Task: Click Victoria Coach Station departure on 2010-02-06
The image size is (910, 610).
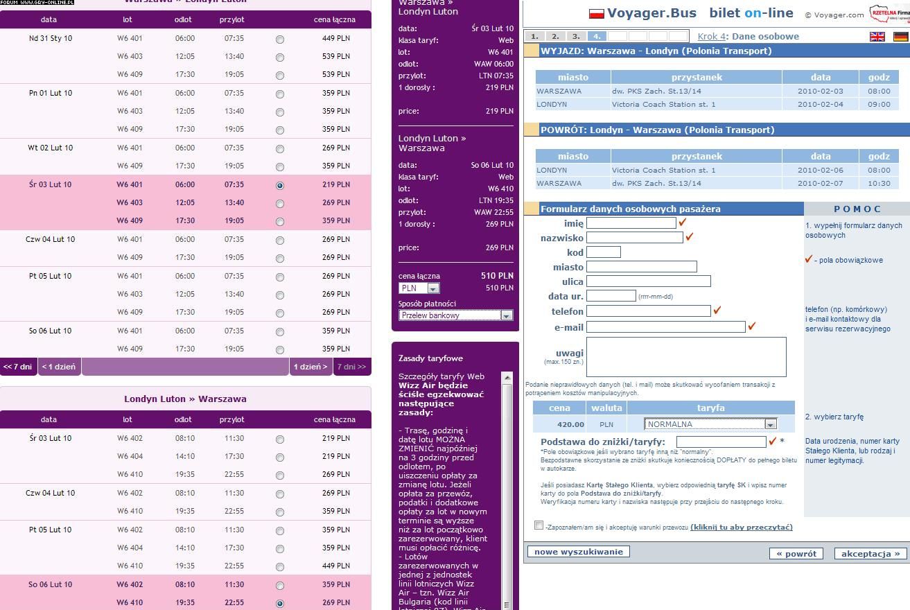Action: point(664,170)
